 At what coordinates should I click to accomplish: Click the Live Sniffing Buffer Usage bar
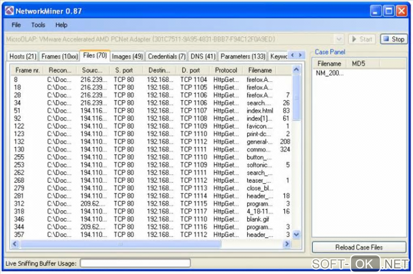tap(135, 263)
